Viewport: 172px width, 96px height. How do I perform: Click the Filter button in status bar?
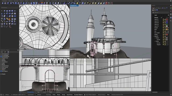[108, 95]
